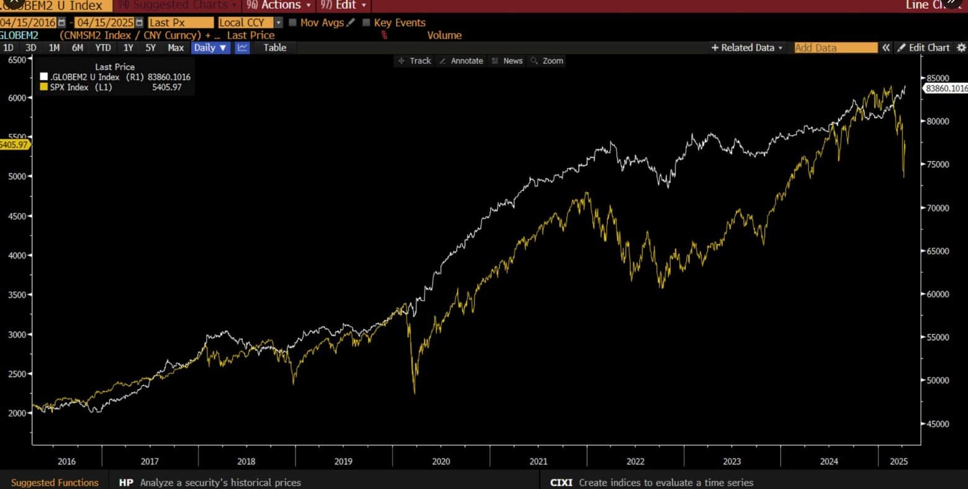The image size is (968, 489).
Task: Activate the Zoom magnifier tool
Action: (546, 61)
